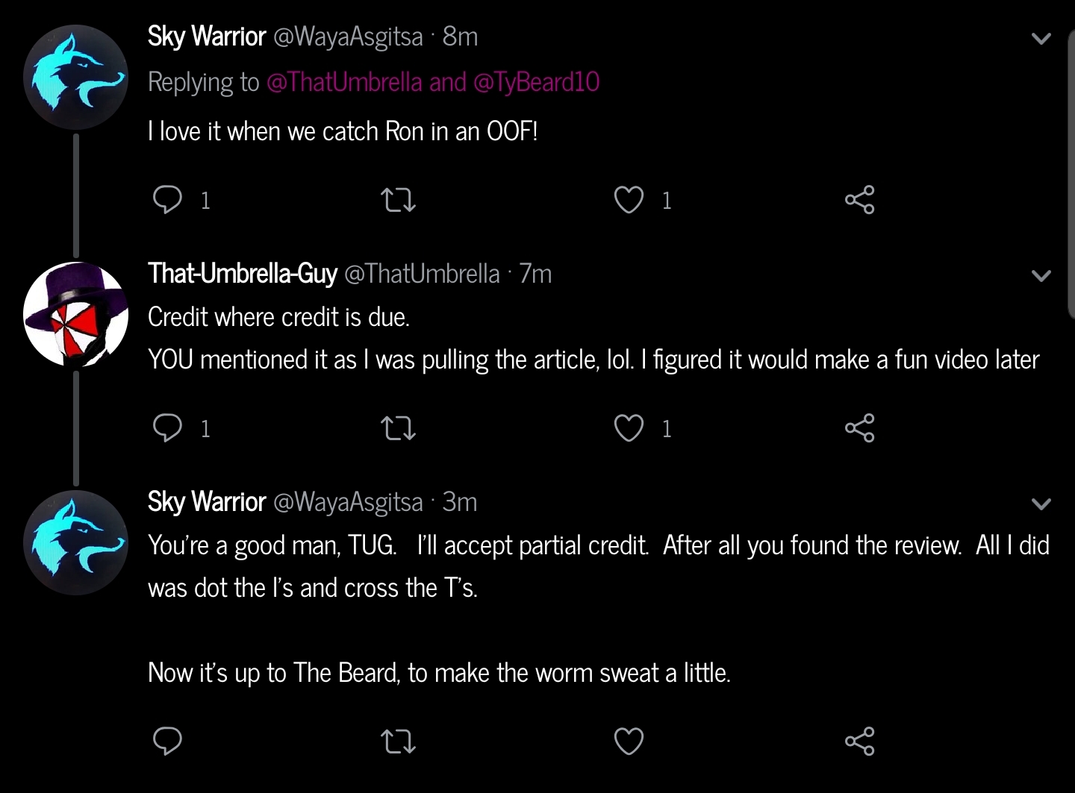Retweet the 'Credit where credit is due' tweet
The image size is (1075, 793).
tap(398, 428)
